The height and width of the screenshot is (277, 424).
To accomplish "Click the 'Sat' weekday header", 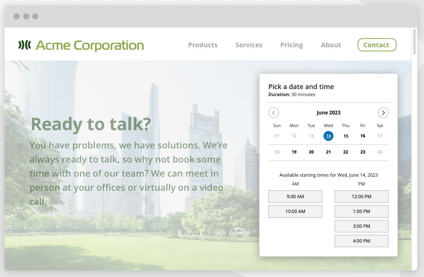I will 380,126.
